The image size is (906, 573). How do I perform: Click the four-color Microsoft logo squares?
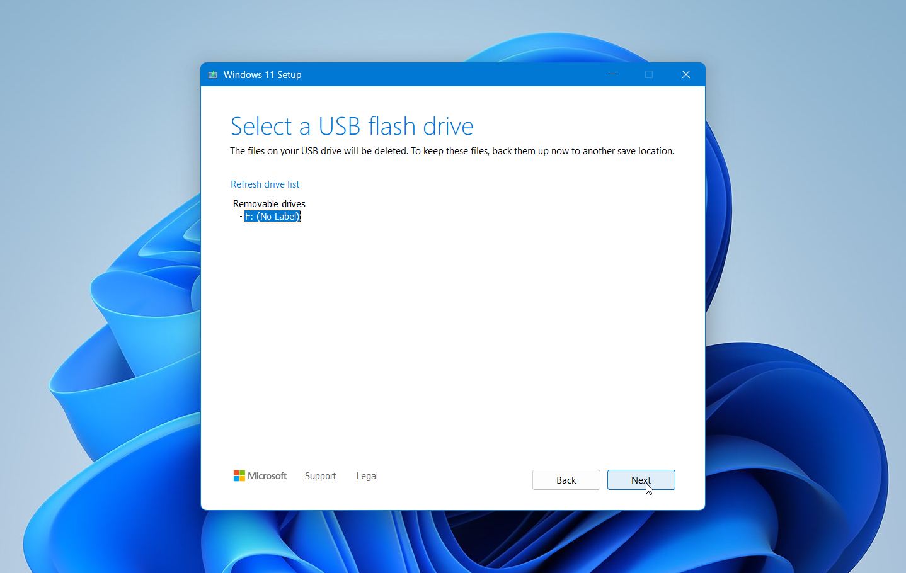[239, 476]
